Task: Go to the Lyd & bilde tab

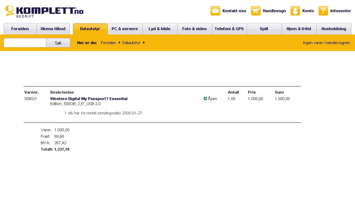Action: coord(159,29)
